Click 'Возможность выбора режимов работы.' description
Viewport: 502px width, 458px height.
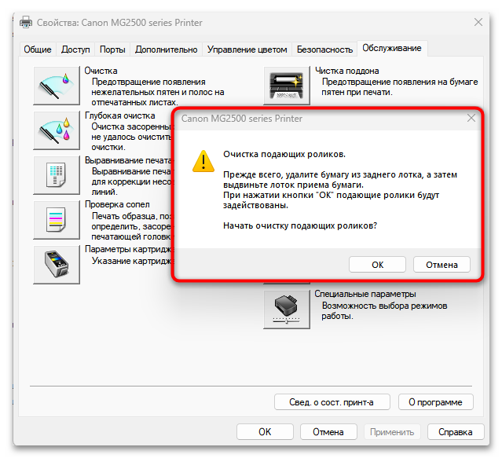384,311
